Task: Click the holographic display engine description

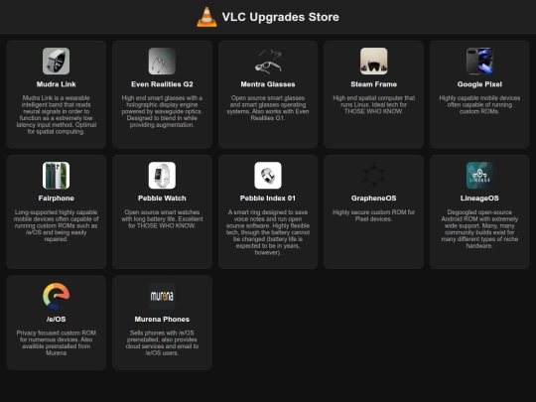Action: coord(162,111)
